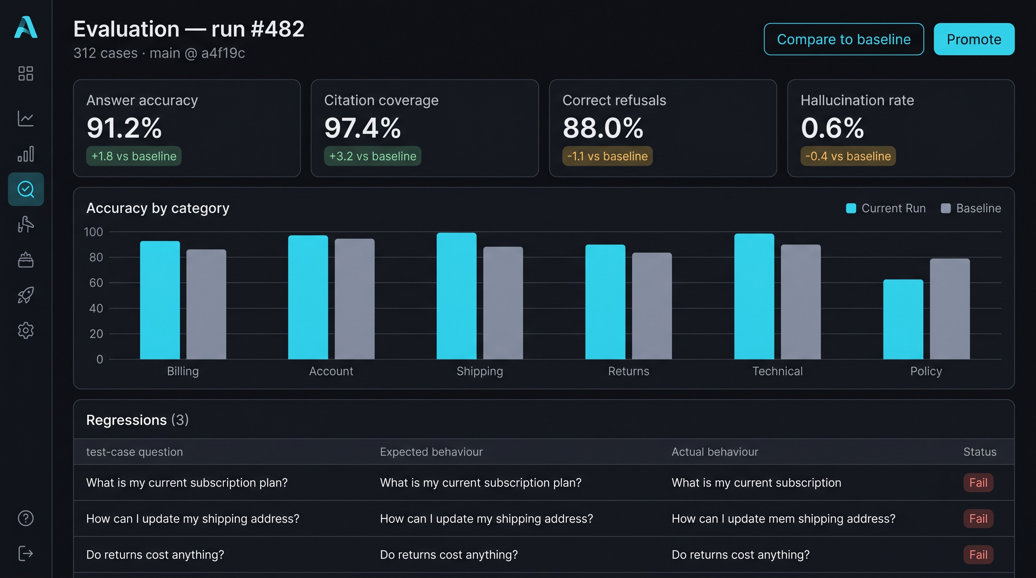The width and height of the screenshot is (1036, 578).
Task: Open the Correct refusals card
Action: coord(663,128)
